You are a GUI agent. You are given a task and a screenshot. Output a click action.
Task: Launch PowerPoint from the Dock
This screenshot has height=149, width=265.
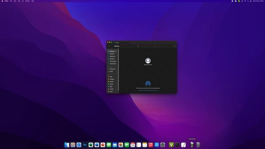tap(103, 145)
